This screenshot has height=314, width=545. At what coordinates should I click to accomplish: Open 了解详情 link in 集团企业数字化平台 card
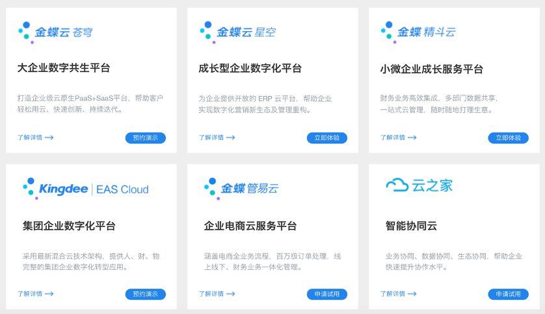(36, 294)
